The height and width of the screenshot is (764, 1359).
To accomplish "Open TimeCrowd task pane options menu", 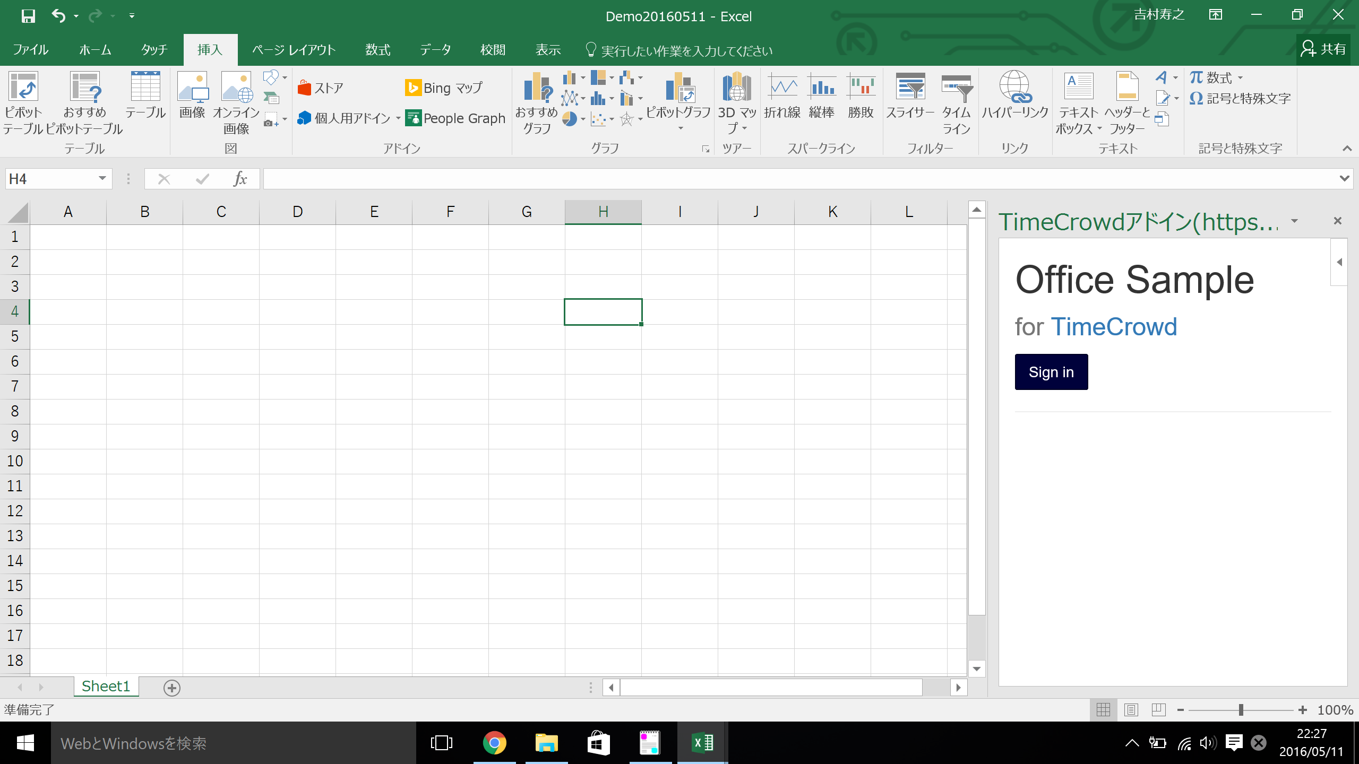I will [1295, 221].
